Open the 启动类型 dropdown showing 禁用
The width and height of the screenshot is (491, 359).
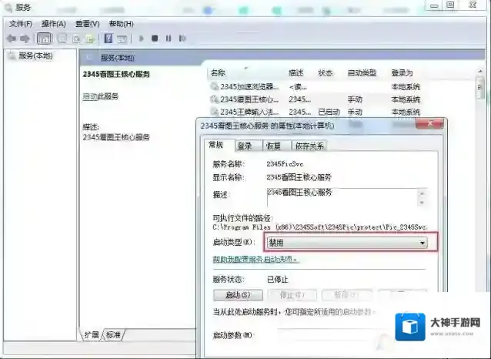(x=347, y=243)
